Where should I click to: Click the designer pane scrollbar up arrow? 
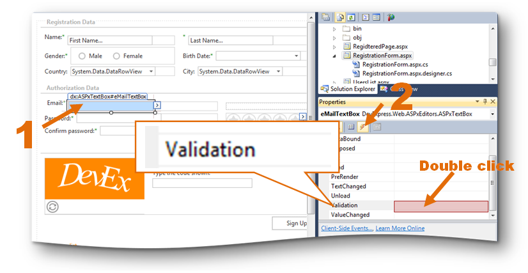click(x=311, y=17)
